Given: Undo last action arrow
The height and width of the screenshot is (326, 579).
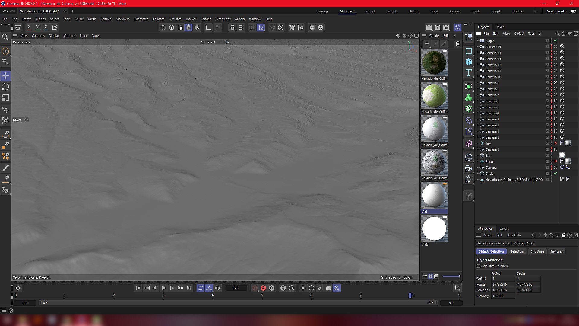Looking at the screenshot, I should pos(5,11).
